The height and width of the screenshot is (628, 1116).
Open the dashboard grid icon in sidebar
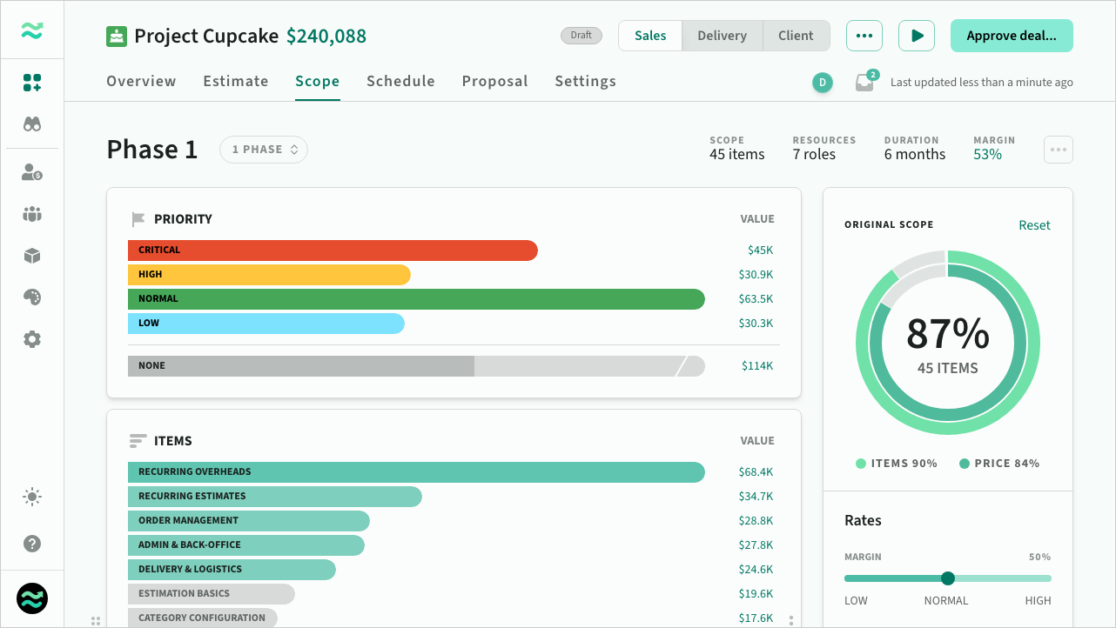click(32, 83)
